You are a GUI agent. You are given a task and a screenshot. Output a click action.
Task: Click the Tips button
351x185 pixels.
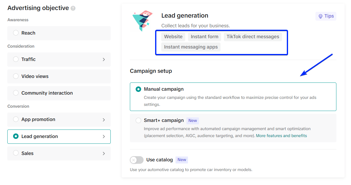point(326,16)
